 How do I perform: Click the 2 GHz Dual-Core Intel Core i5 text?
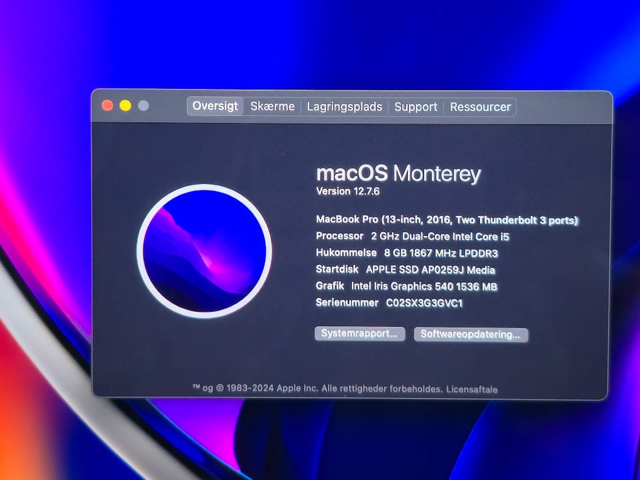pyautogui.click(x=440, y=236)
